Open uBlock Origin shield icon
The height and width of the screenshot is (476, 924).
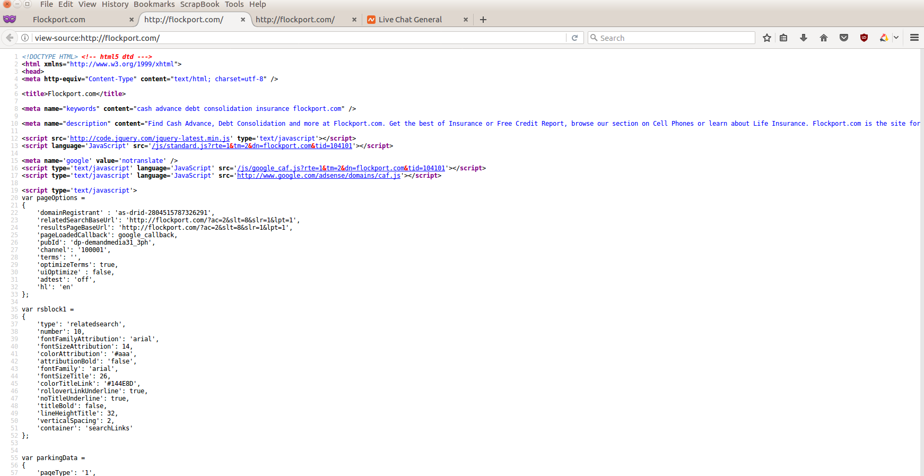click(x=864, y=38)
